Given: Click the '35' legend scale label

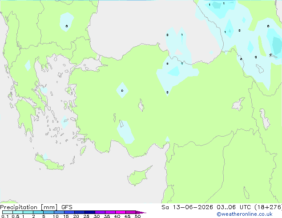Looking at the screenshot, I should [107, 216].
